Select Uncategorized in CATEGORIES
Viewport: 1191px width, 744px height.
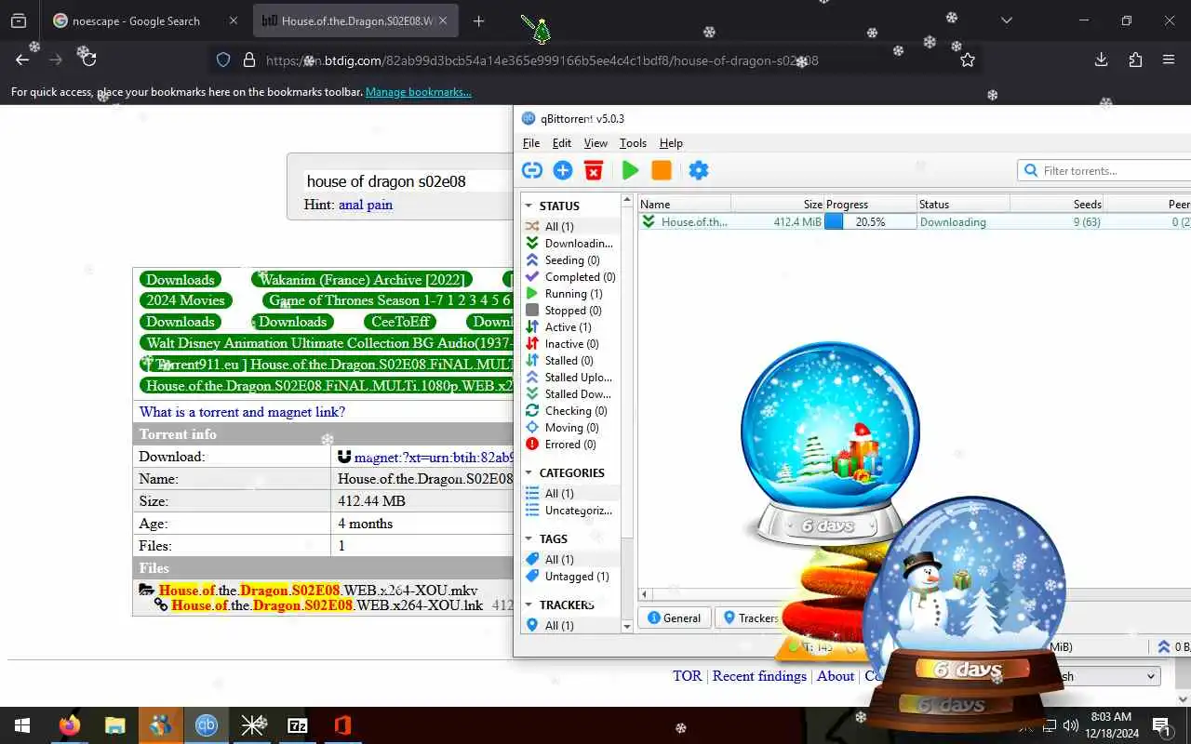pos(569,511)
